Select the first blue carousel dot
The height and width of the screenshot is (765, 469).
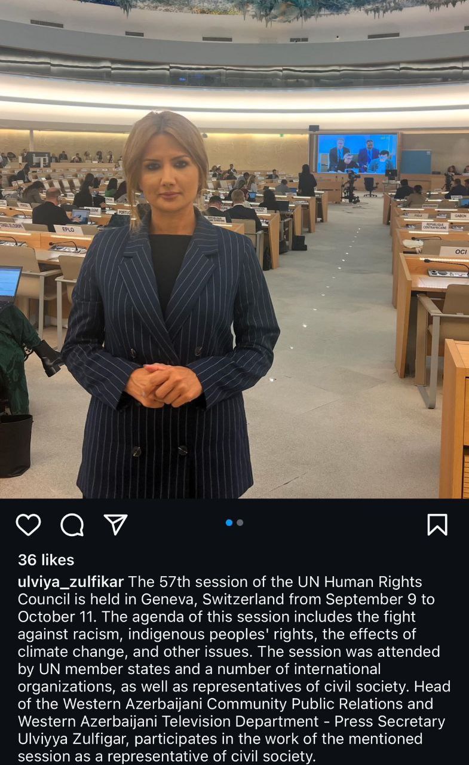229,522
